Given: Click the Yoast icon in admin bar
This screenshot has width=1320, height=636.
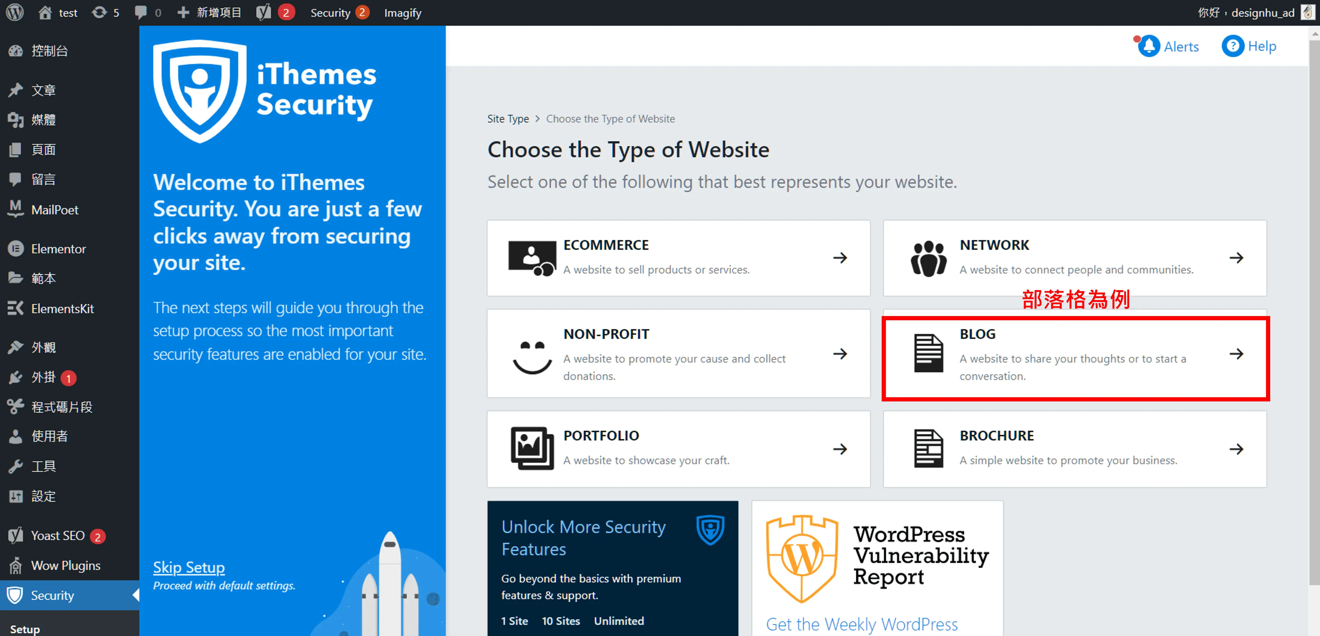Looking at the screenshot, I should click(263, 12).
